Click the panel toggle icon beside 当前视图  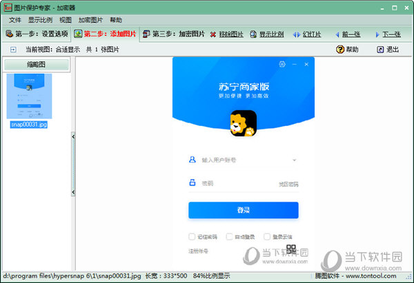point(13,50)
